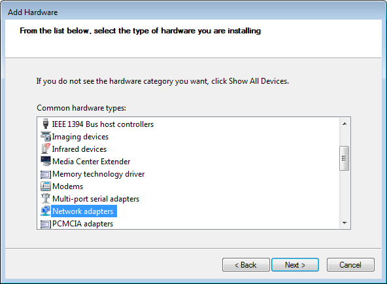Return with the Back button
387x284 pixels.
[246, 265]
